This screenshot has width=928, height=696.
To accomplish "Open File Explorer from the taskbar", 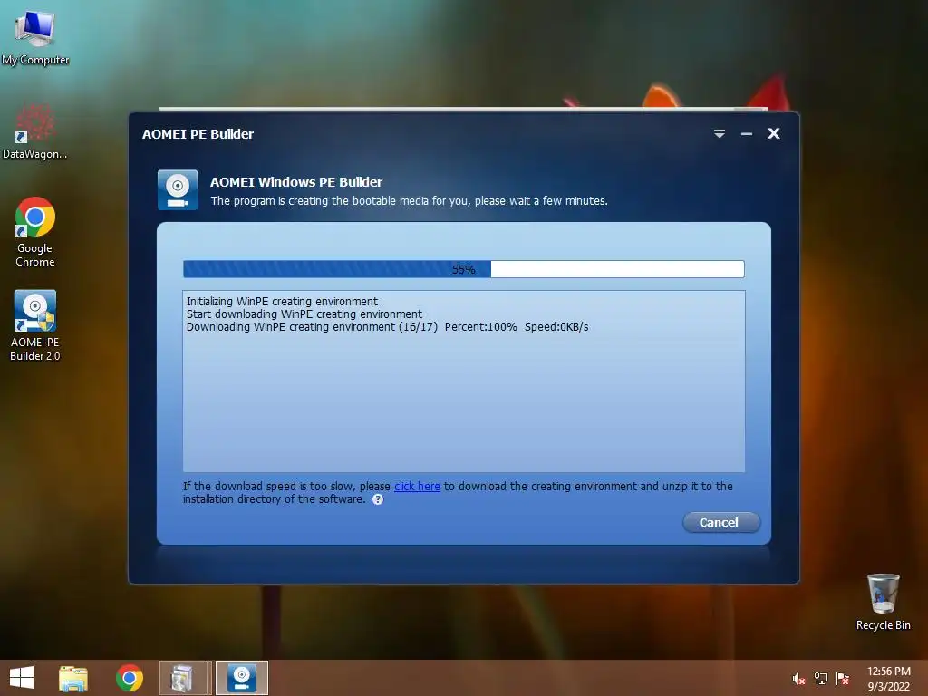I will [73, 678].
